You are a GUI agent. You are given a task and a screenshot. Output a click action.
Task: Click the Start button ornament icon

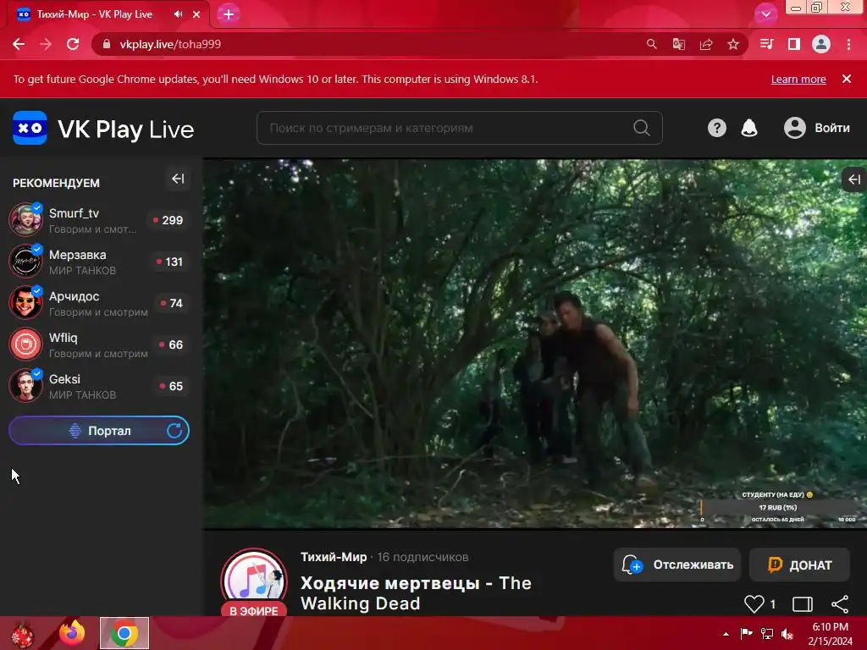22,634
